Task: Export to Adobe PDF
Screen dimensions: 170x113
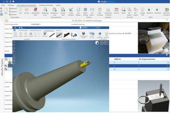Action: (143, 12)
